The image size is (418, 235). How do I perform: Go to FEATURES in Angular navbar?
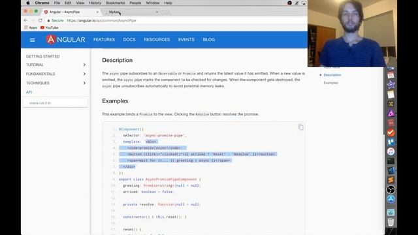point(104,39)
